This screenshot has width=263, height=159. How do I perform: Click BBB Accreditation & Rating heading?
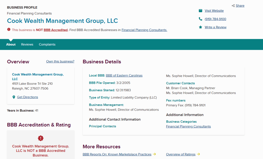coord(39,125)
